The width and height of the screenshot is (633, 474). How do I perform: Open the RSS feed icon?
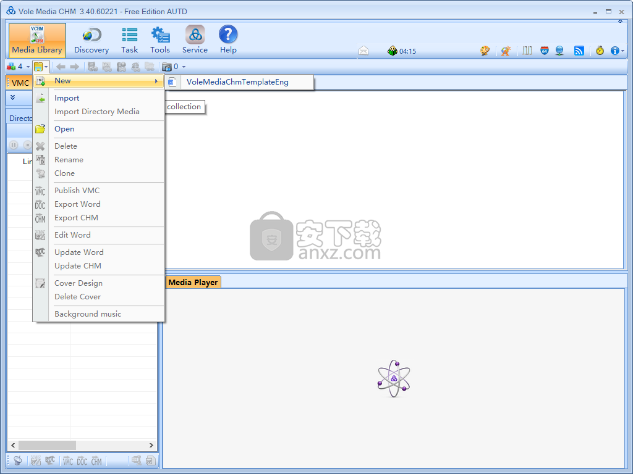[x=579, y=51]
